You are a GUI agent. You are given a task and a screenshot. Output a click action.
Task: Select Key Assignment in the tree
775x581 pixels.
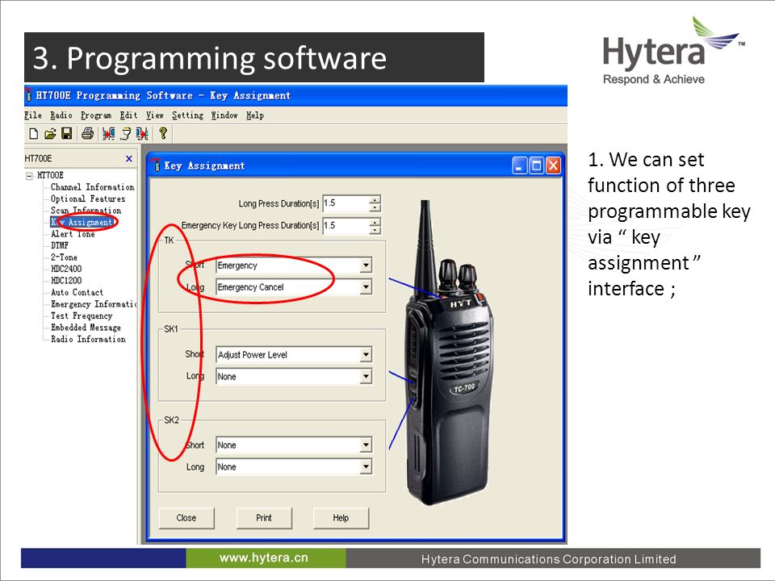click(82, 223)
